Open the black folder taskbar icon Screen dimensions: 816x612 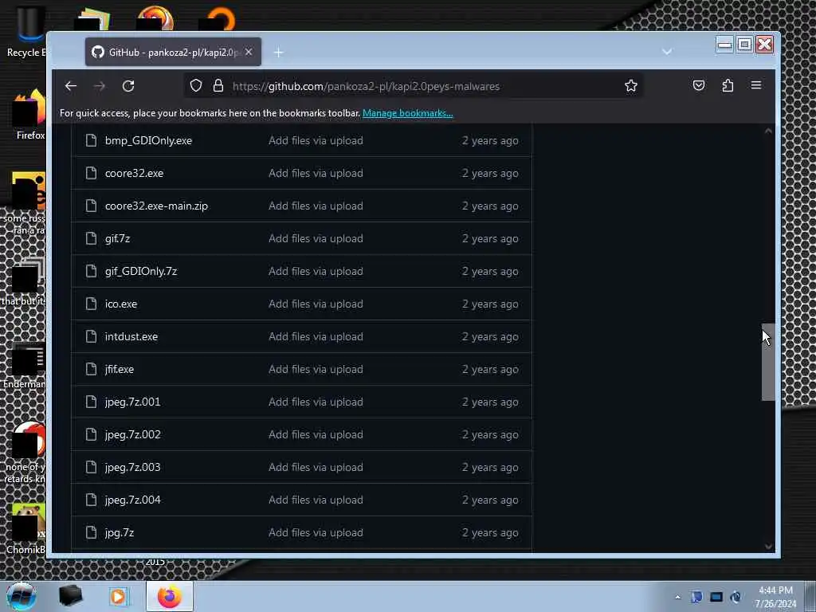coord(70,596)
